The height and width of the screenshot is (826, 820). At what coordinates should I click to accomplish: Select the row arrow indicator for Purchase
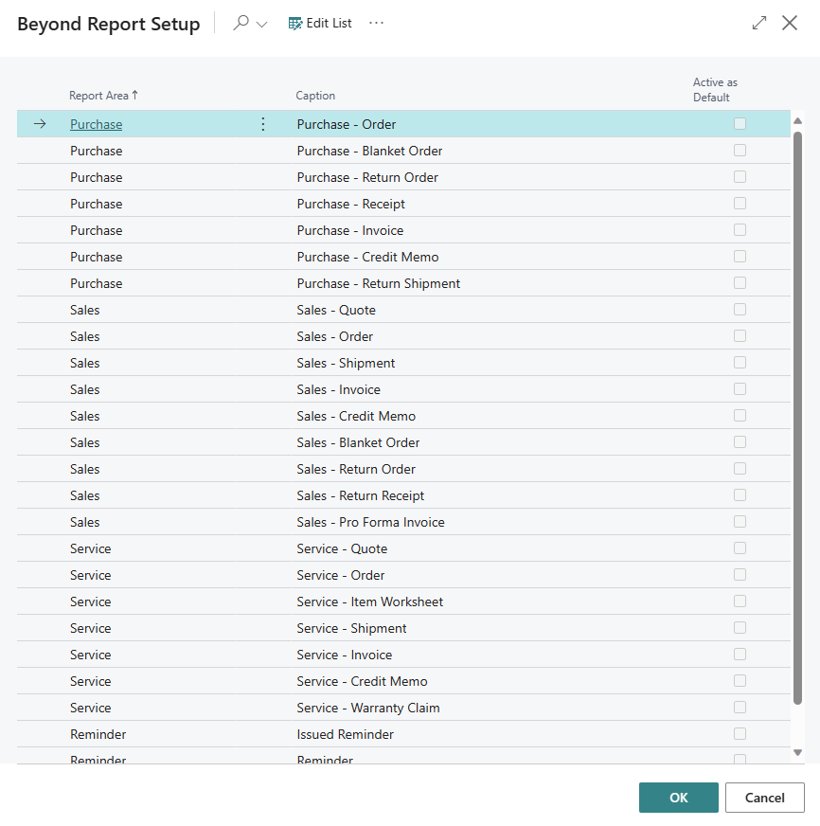coord(40,124)
